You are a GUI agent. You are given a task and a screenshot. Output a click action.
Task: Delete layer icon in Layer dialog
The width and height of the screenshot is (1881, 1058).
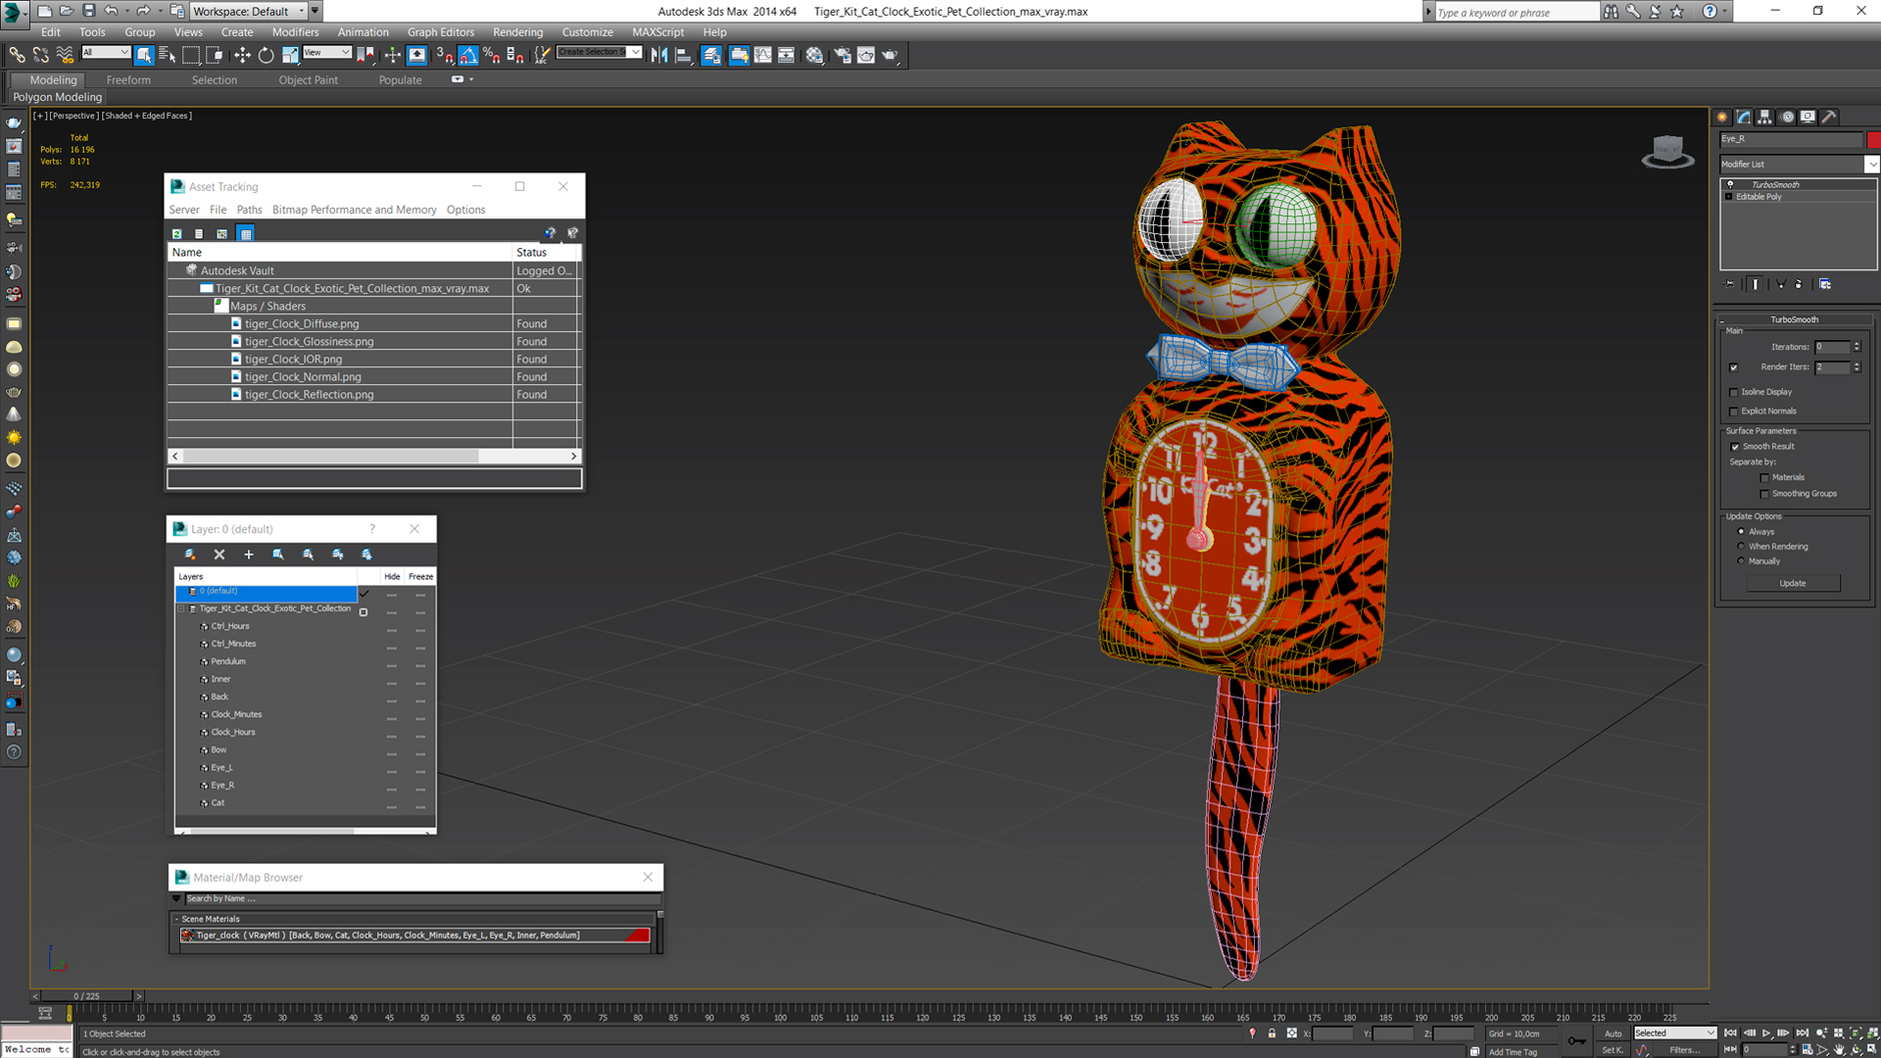219,554
